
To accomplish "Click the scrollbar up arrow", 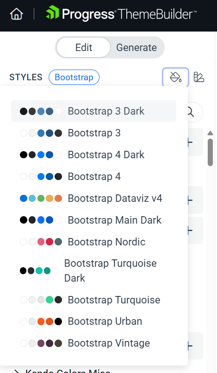I will [210, 133].
